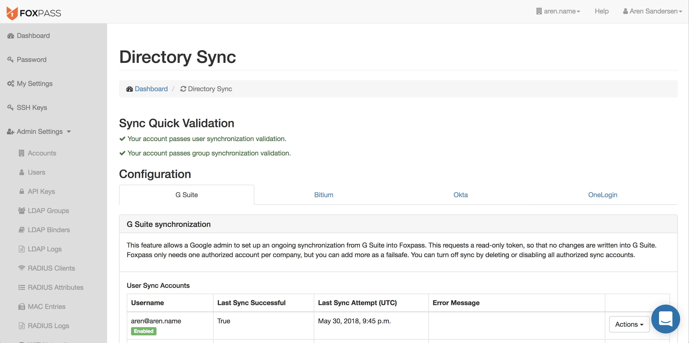Click the LDAP Binders book icon
The width and height of the screenshot is (689, 343).
pos(21,230)
